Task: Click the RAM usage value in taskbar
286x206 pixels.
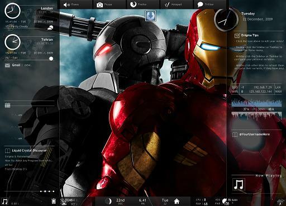Action: pyautogui.click(x=206, y=204)
